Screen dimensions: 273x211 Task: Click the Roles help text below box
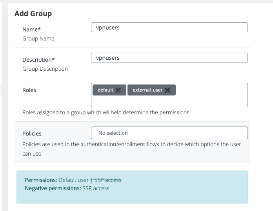coord(106,112)
